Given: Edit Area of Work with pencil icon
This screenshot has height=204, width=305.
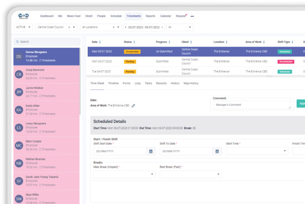Looking at the screenshot, I should pos(133,106).
